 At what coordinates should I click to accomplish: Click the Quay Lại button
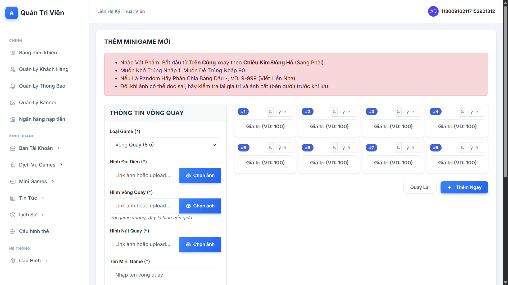pyautogui.click(x=420, y=187)
